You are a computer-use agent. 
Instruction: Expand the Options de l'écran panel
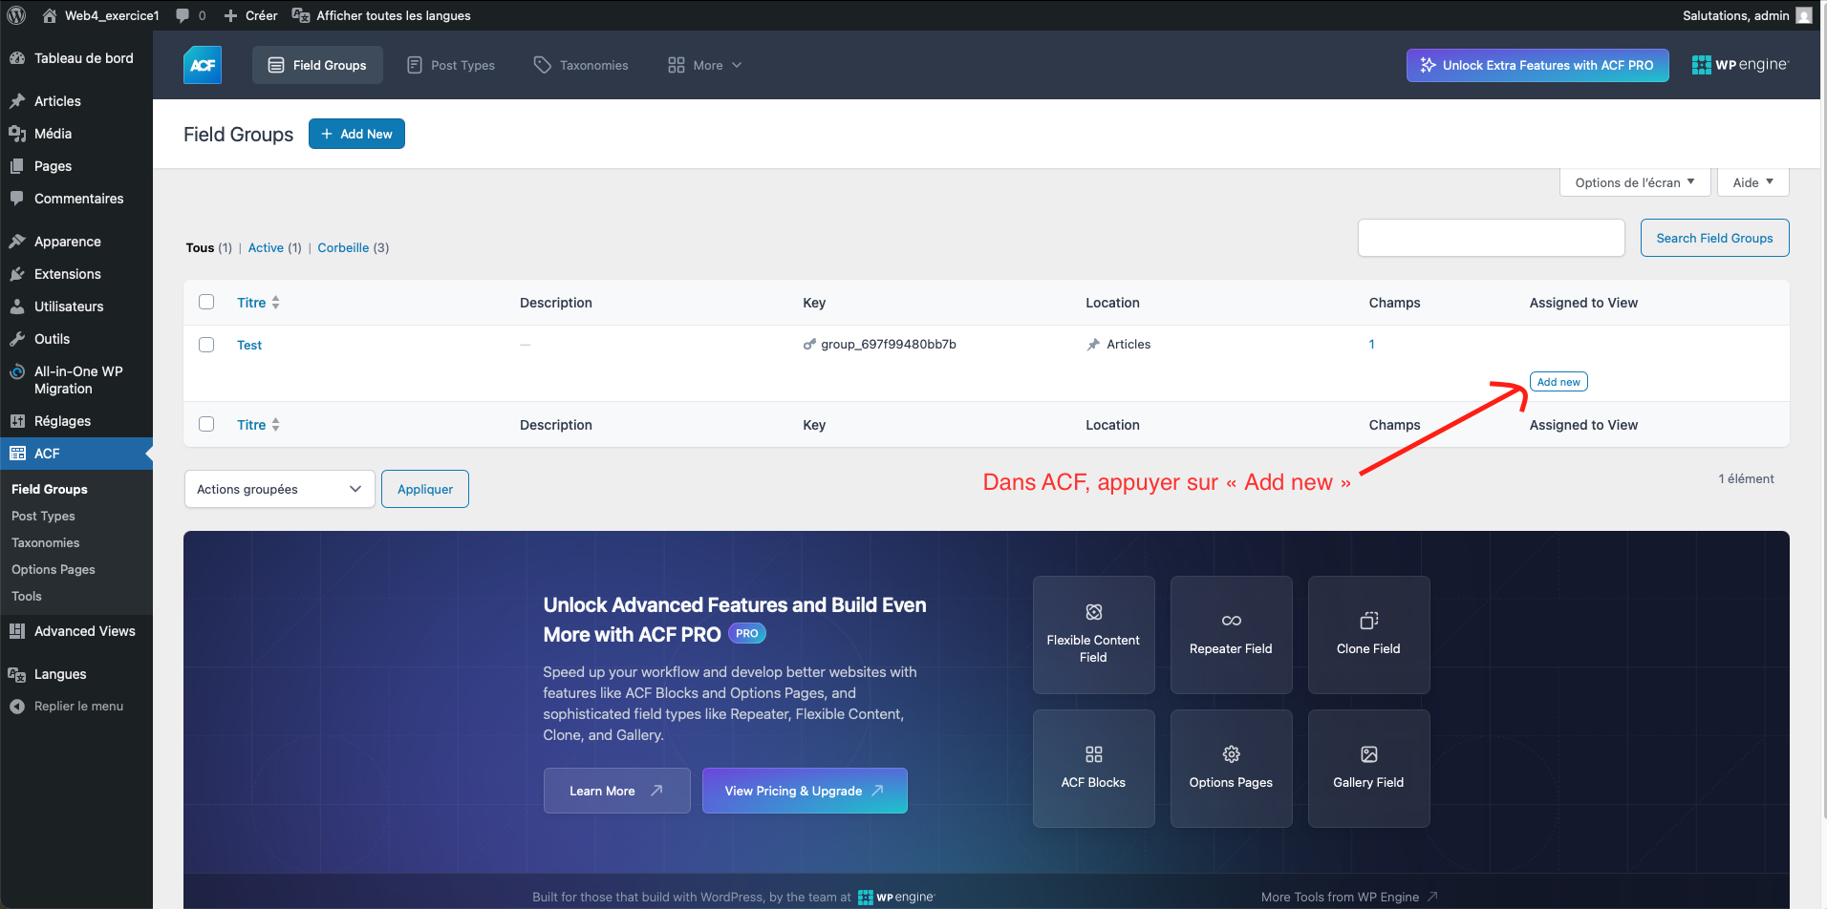point(1634,182)
